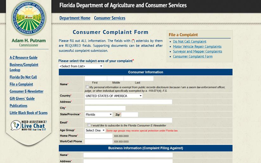This screenshot has height=163, width=261.
Task: Click the Florida Department of Agriculture seal logo
Action: (x=29, y=18)
